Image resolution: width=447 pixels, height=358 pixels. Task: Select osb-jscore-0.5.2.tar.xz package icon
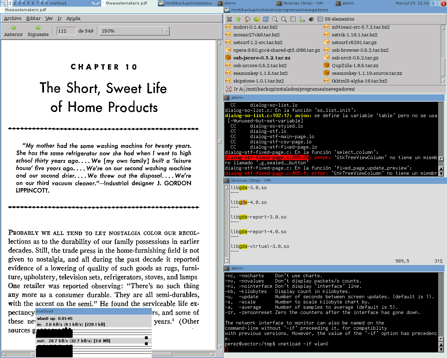(x=228, y=58)
